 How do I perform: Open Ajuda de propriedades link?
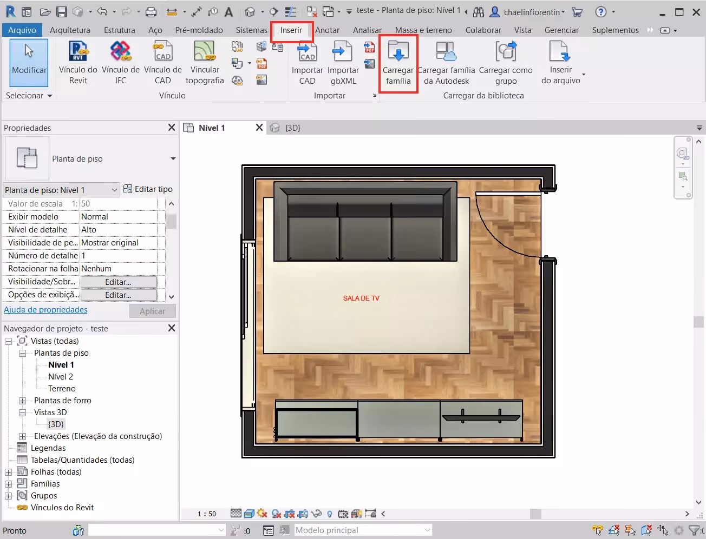(x=45, y=310)
